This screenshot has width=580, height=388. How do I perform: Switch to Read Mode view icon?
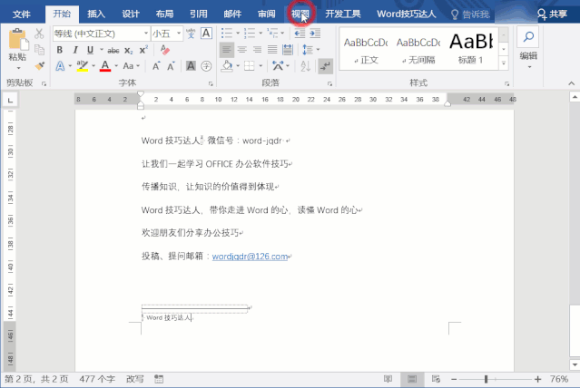(x=388, y=379)
